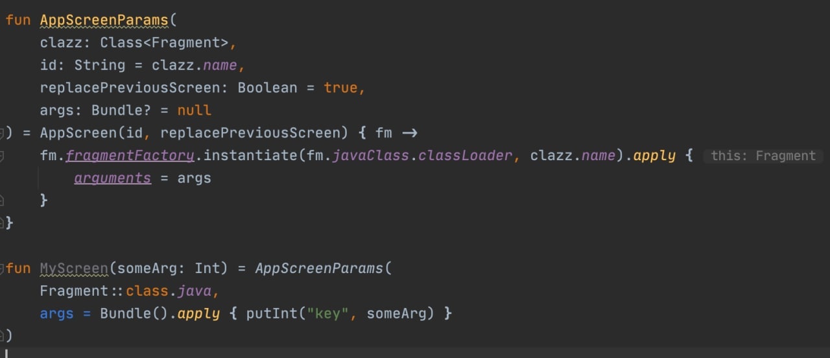Click 'this: Fragment' inlay hint
This screenshot has height=358, width=830.
[x=763, y=156]
